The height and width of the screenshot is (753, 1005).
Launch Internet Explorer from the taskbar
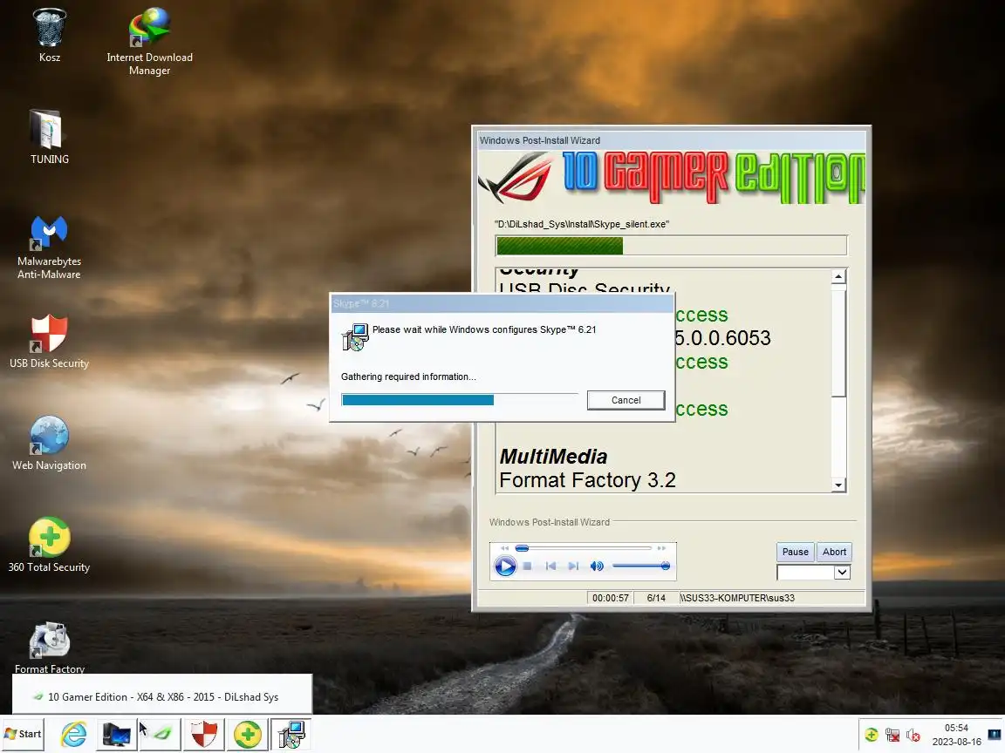coord(73,734)
